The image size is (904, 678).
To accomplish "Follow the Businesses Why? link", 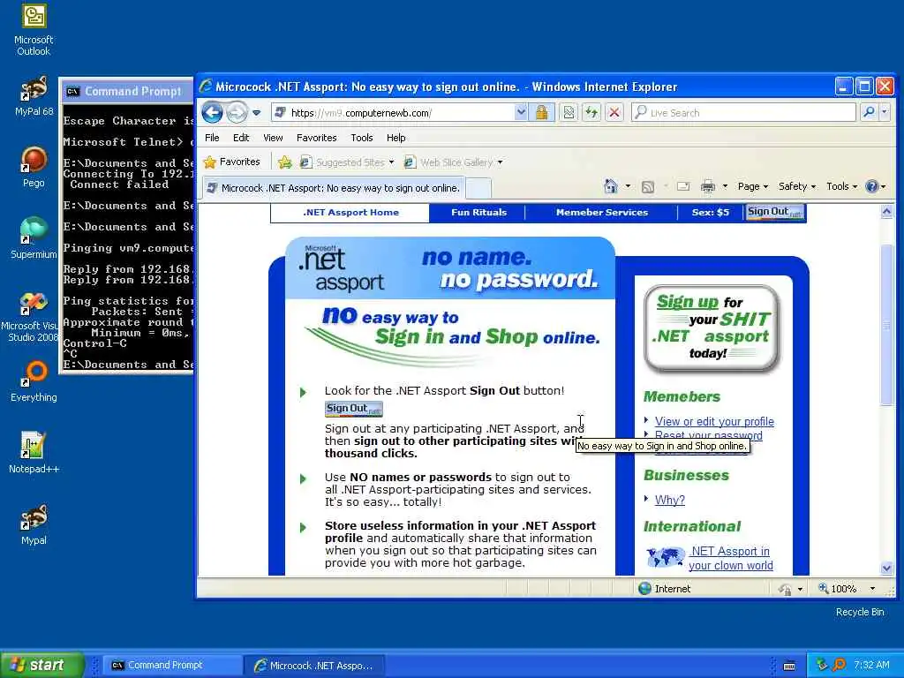I will point(670,500).
